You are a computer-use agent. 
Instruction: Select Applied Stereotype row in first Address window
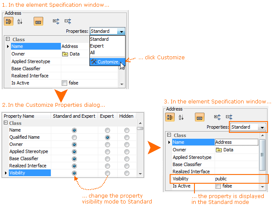tap(36, 61)
